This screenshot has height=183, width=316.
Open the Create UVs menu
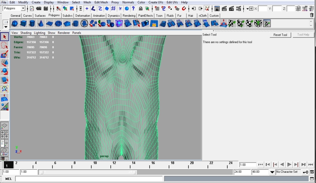(x=156, y=2)
